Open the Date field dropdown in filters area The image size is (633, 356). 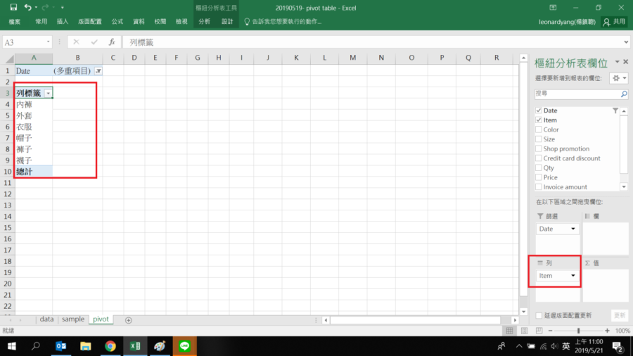point(573,229)
